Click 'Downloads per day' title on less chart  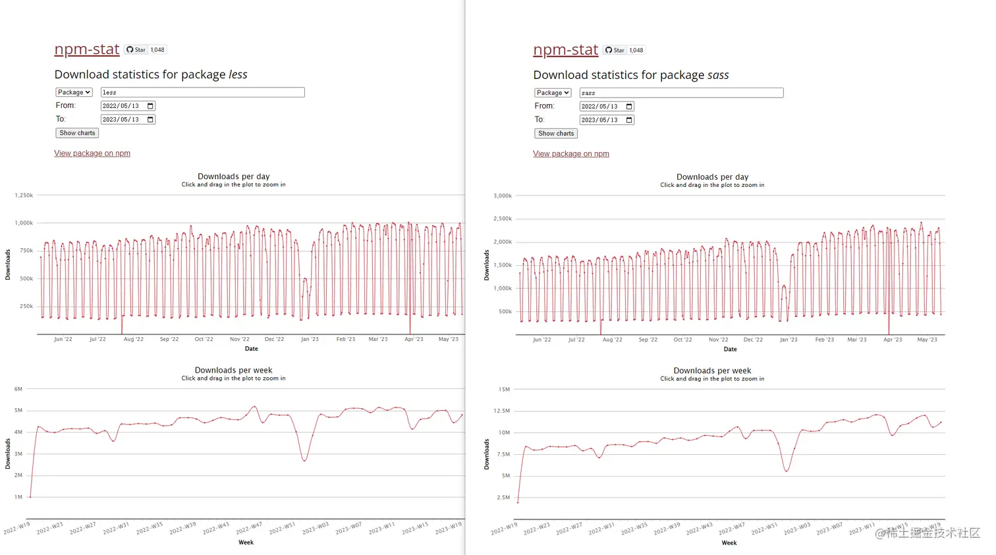234,176
